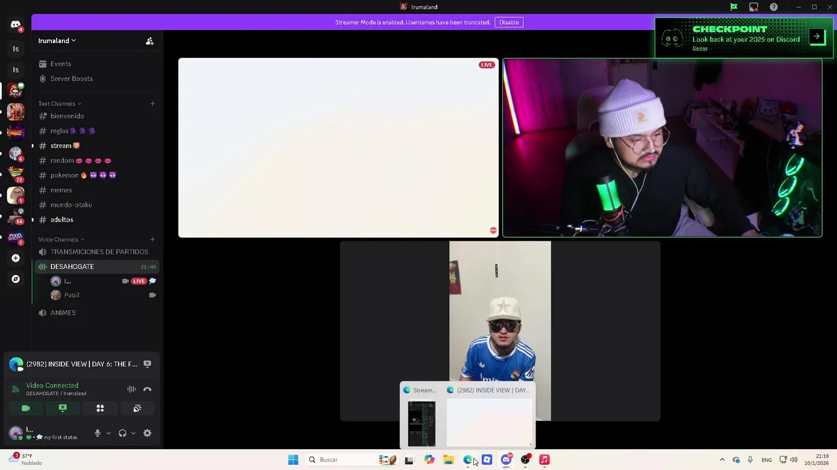This screenshot has width=837, height=470.
Task: Show hidden system tray icons chevron
Action: [722, 460]
